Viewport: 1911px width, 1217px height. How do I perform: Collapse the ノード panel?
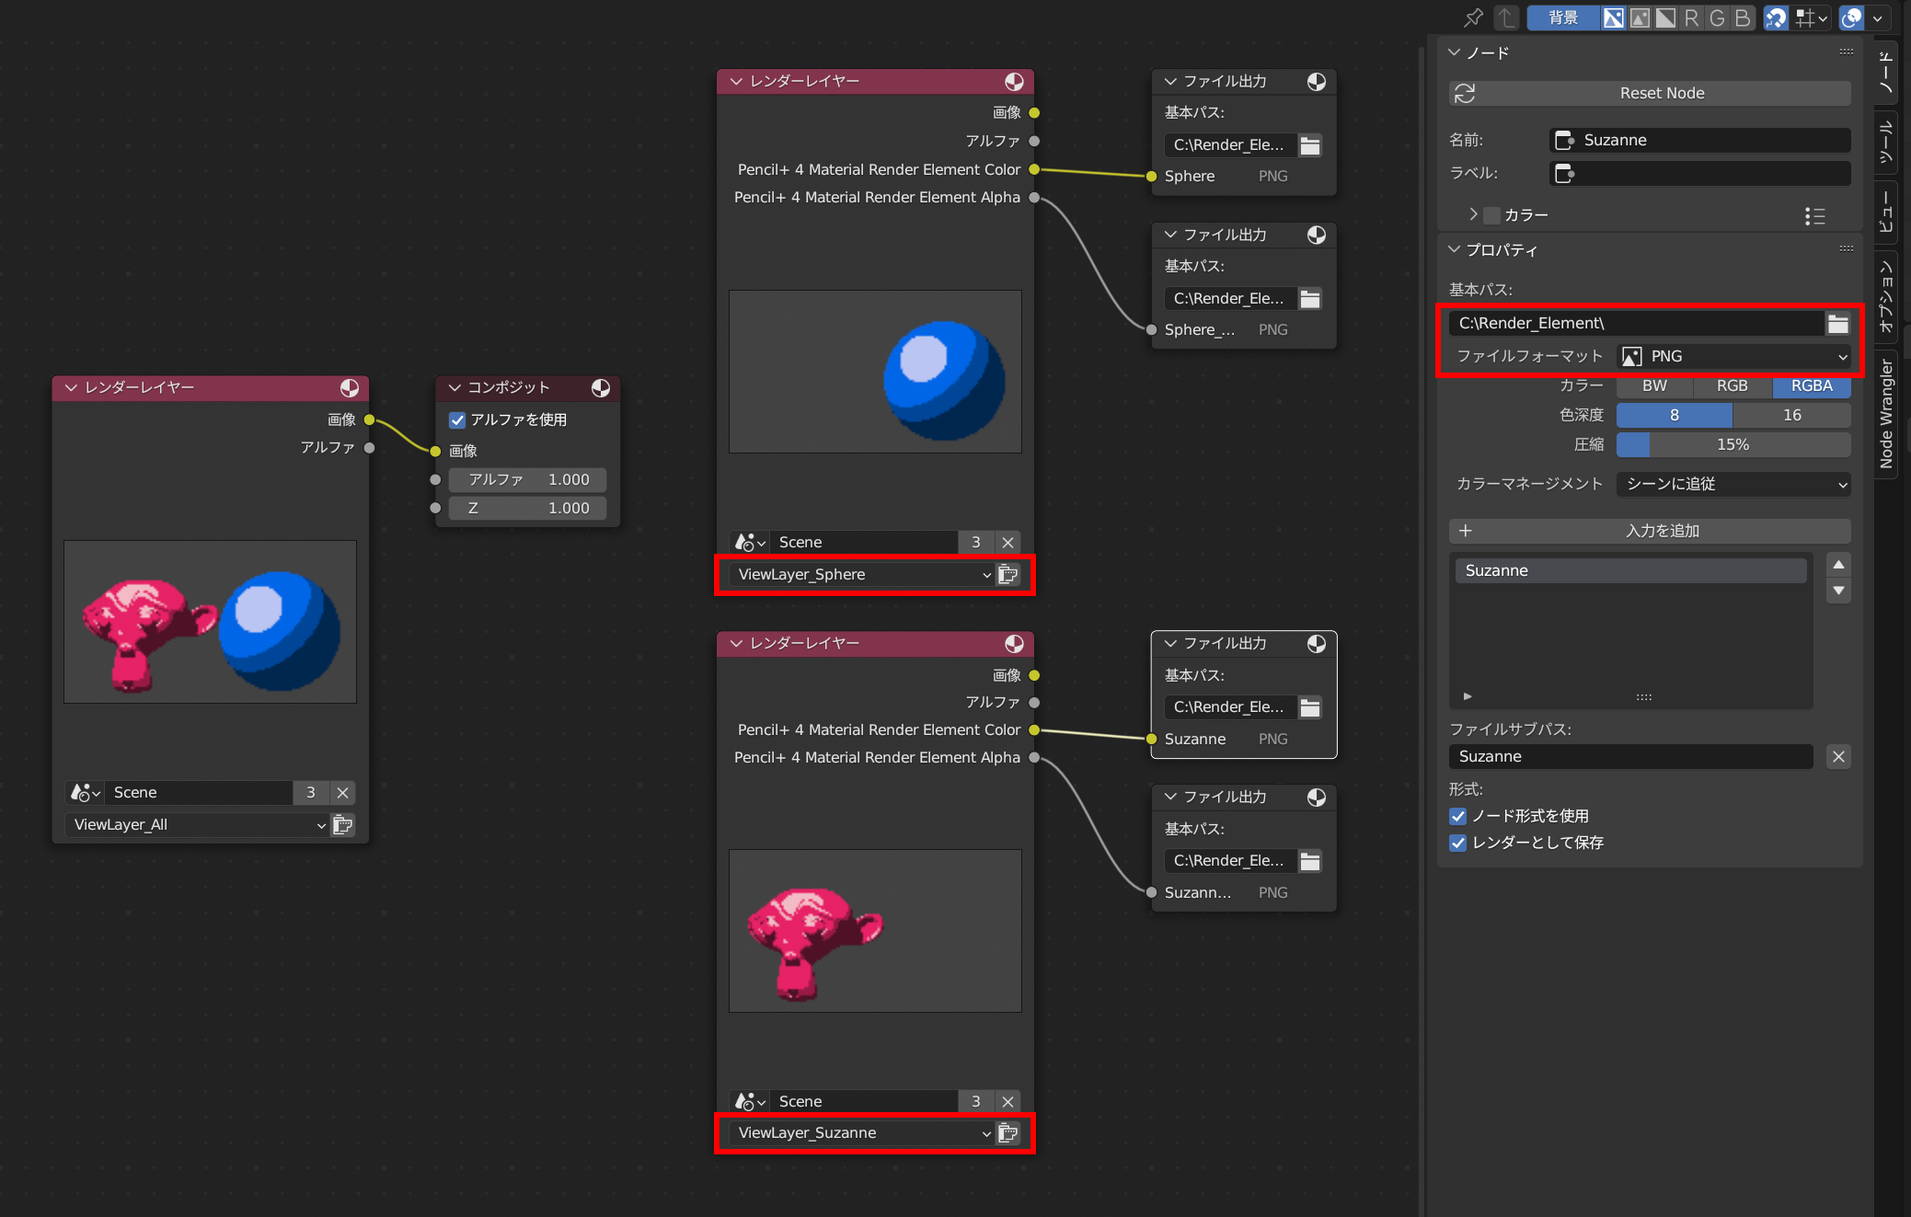pos(1455,52)
